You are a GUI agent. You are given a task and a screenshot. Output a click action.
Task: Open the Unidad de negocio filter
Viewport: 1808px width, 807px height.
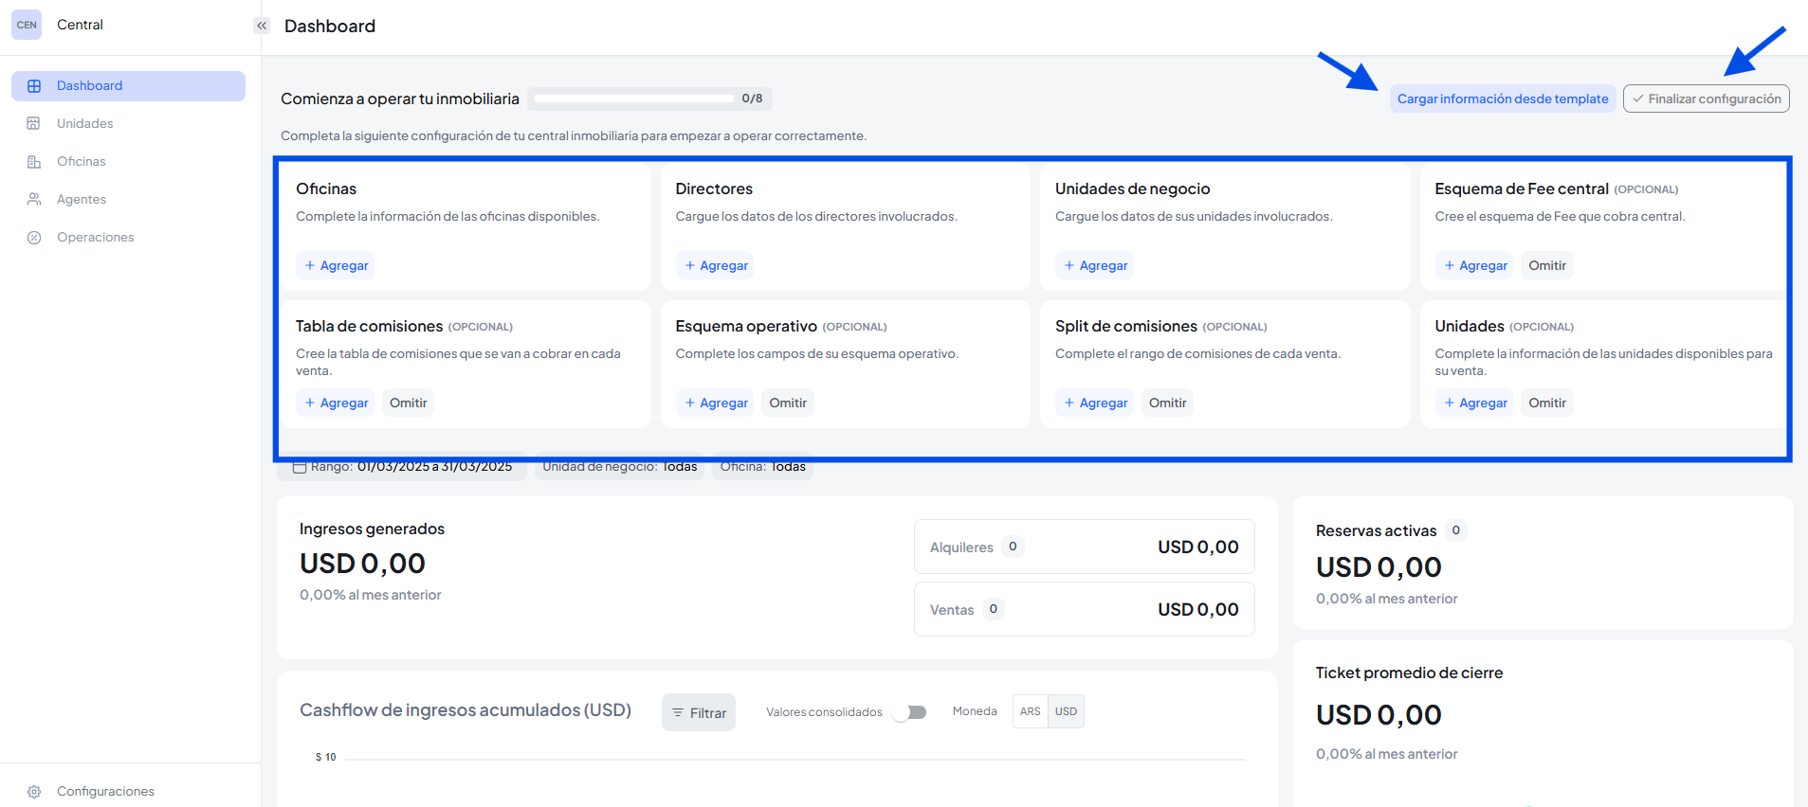619,468
